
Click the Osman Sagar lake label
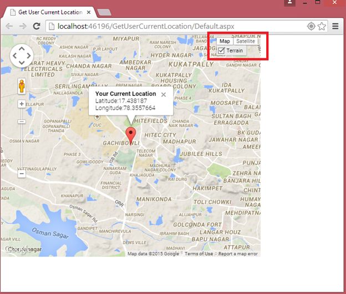(x=50, y=233)
